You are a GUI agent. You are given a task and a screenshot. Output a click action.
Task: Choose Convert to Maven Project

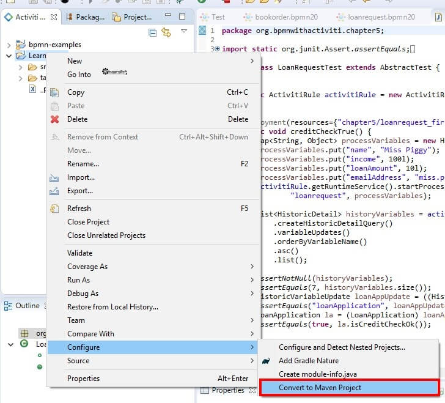click(348, 388)
